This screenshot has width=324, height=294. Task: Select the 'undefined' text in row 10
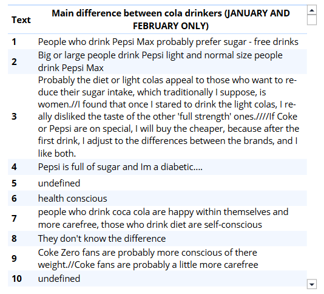pyautogui.click(x=59, y=279)
